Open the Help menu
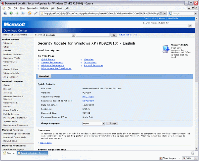Viewport: 199px width, 161px height. (67, 8)
